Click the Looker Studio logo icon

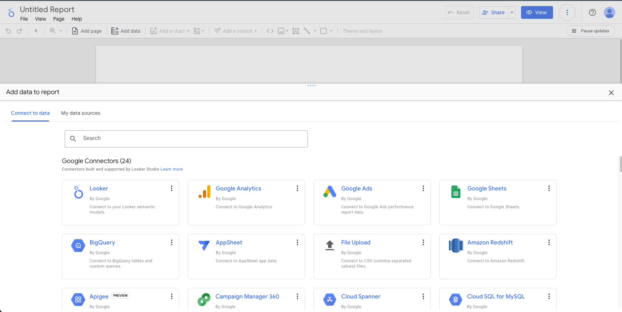(x=11, y=13)
